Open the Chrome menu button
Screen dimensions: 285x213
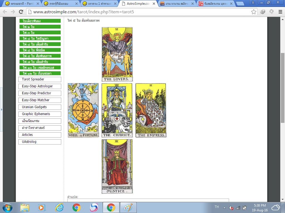pos(280,12)
